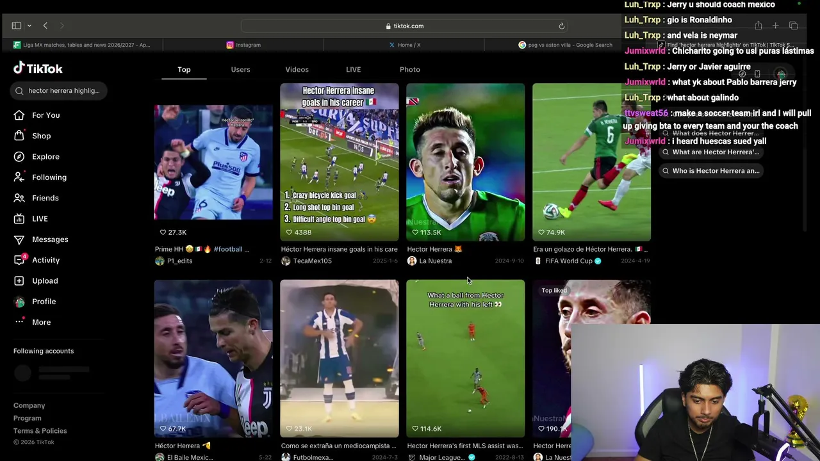The height and width of the screenshot is (461, 820).
Task: Click the 2024-9-10 post date
Action: coord(509,261)
